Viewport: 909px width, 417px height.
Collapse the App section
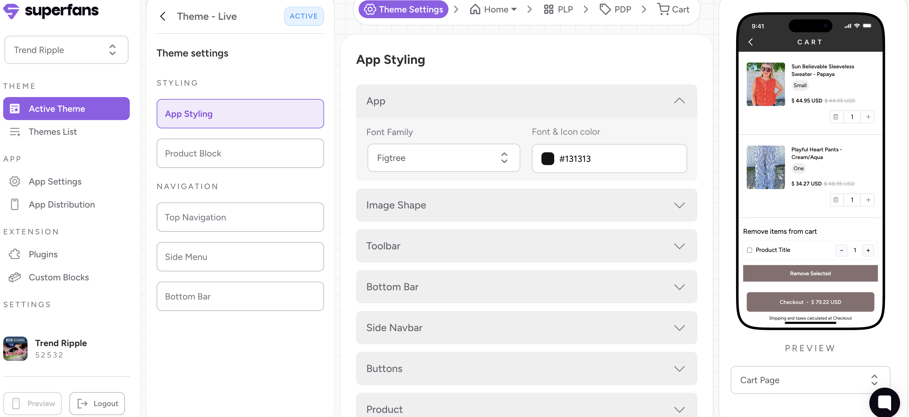tap(679, 101)
